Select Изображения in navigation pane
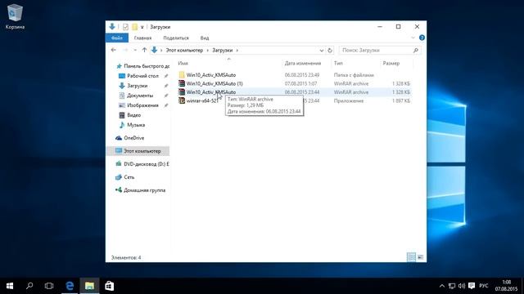Screen dimensions: 524x294 (x=142, y=105)
